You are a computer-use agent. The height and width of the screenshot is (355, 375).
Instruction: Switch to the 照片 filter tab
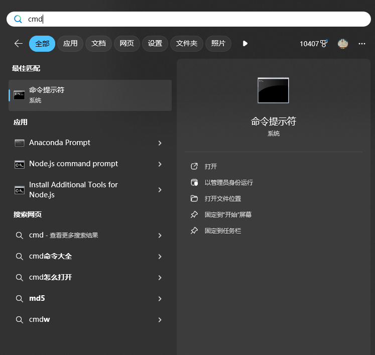(x=218, y=44)
